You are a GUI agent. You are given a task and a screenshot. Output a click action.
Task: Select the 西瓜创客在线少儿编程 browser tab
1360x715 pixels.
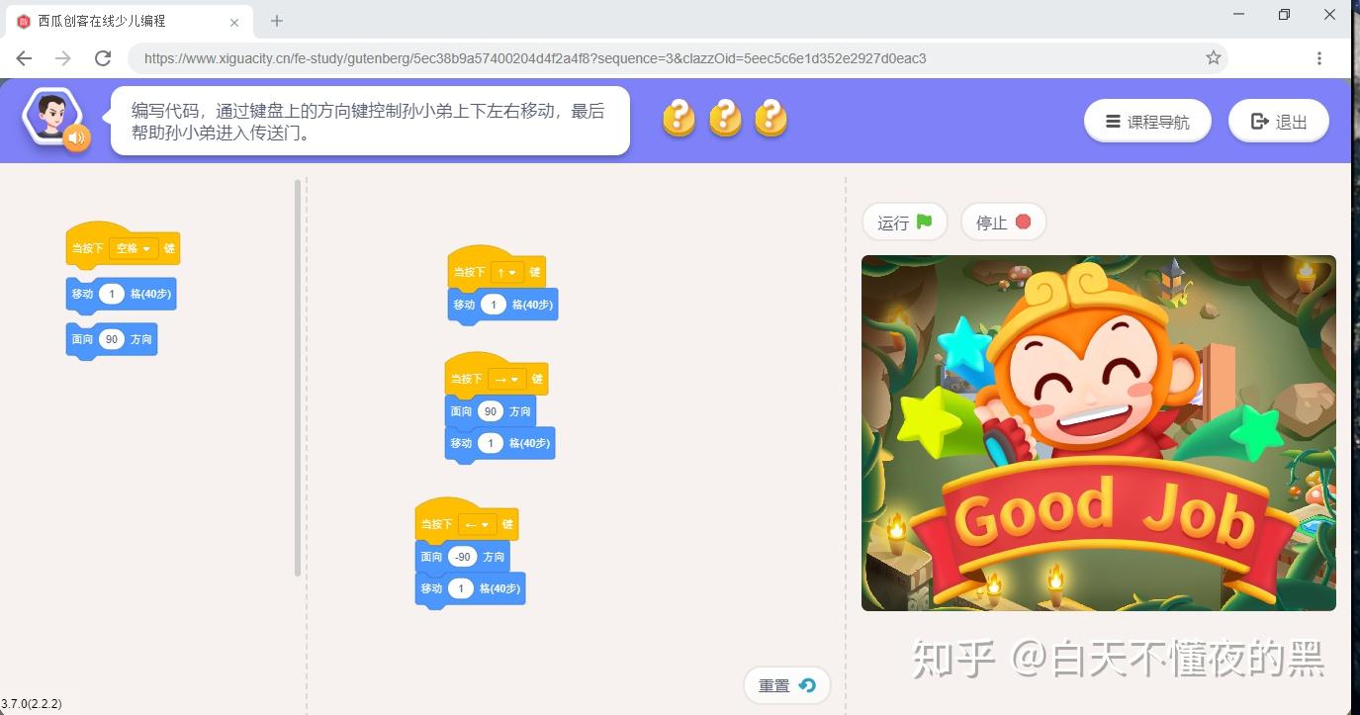(x=127, y=21)
